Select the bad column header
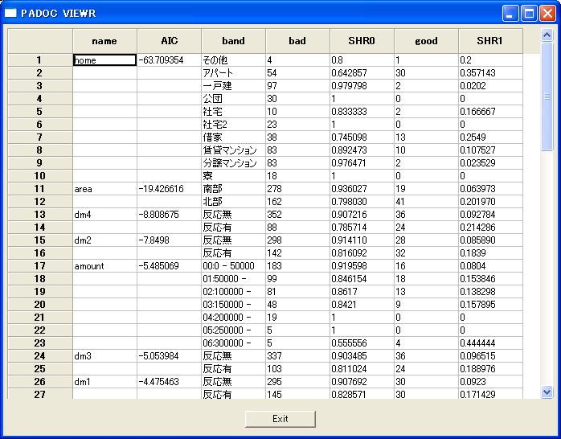The height and width of the screenshot is (439, 561). [x=297, y=41]
